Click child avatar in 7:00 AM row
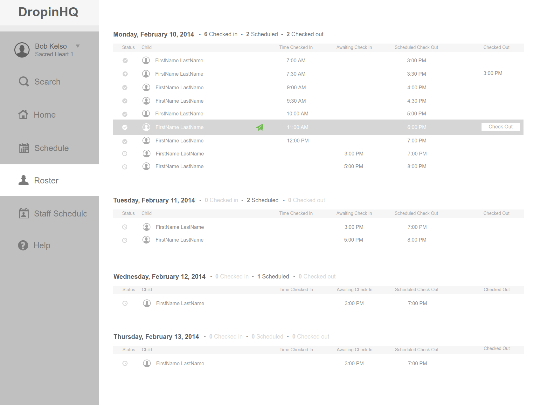This screenshot has width=534, height=405. [x=146, y=60]
